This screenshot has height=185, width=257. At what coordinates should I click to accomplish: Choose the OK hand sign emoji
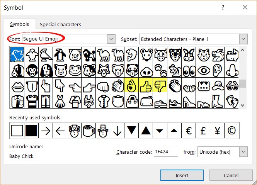pyautogui.click(x=132, y=85)
